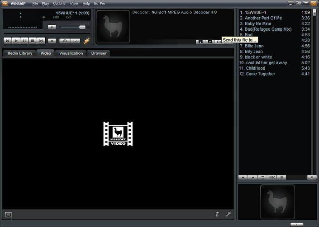
Task: Click the video options wrench icon
Action: (228, 214)
